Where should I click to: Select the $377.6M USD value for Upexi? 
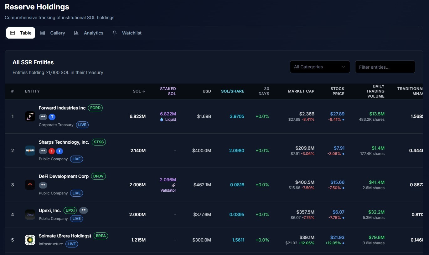click(x=202, y=215)
